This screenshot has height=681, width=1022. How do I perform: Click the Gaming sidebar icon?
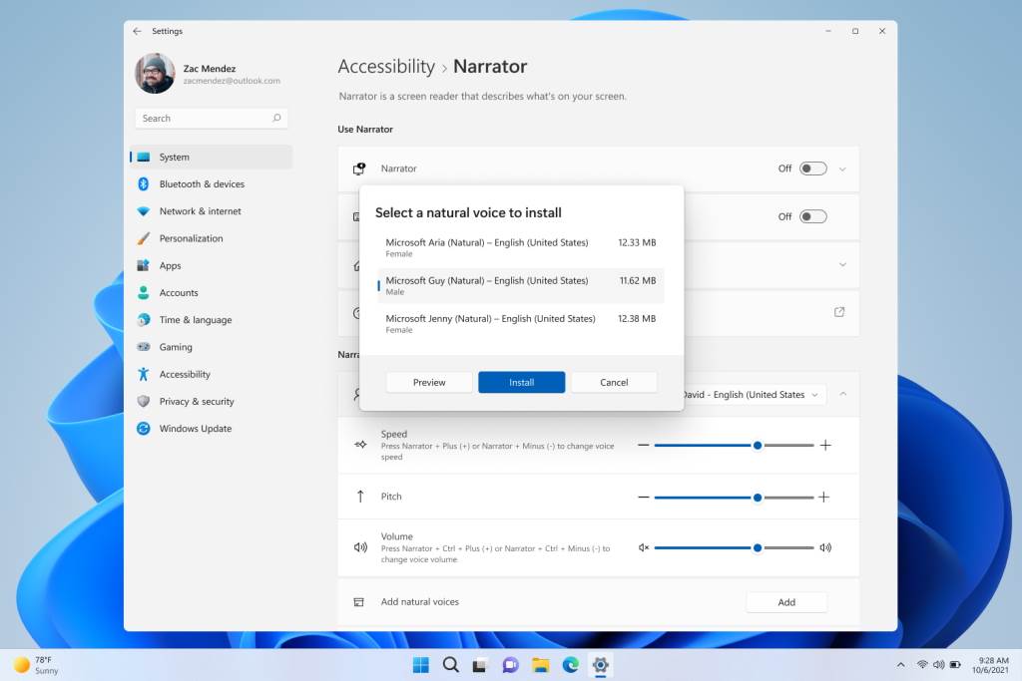coord(144,347)
